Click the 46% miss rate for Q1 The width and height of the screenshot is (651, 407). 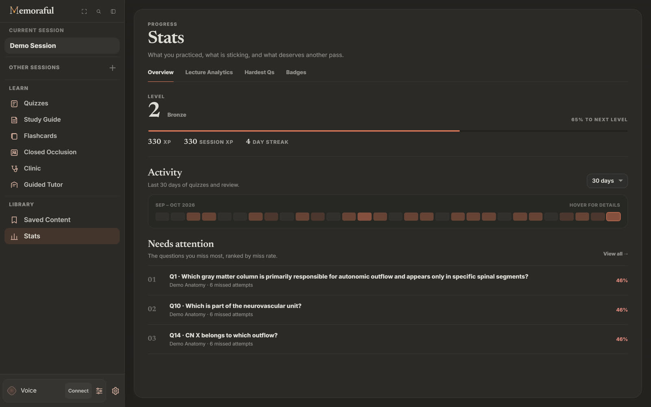pos(622,280)
